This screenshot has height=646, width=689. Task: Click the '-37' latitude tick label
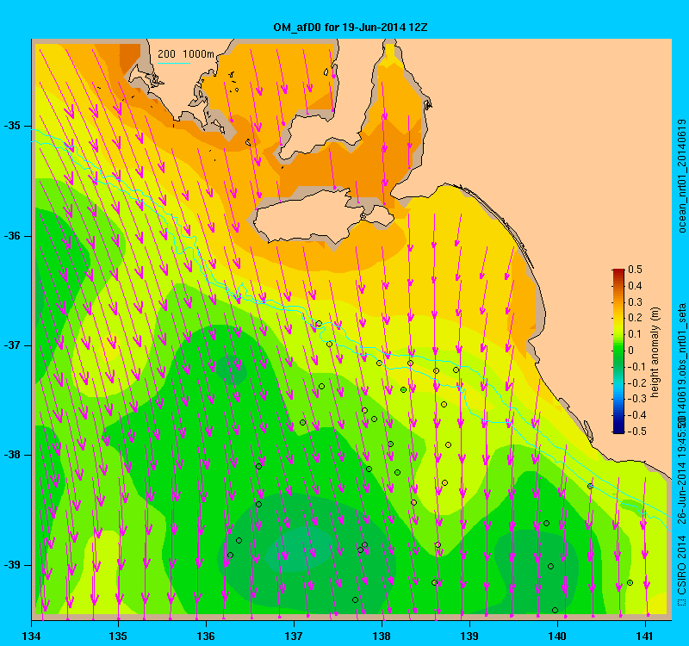tap(12, 345)
